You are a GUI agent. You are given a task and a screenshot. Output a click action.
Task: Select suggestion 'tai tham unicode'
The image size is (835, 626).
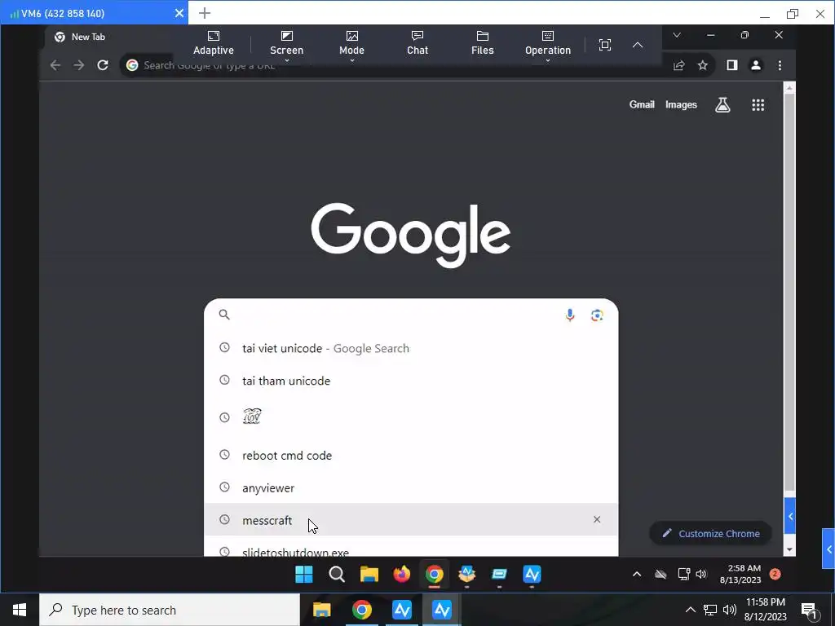411,381
